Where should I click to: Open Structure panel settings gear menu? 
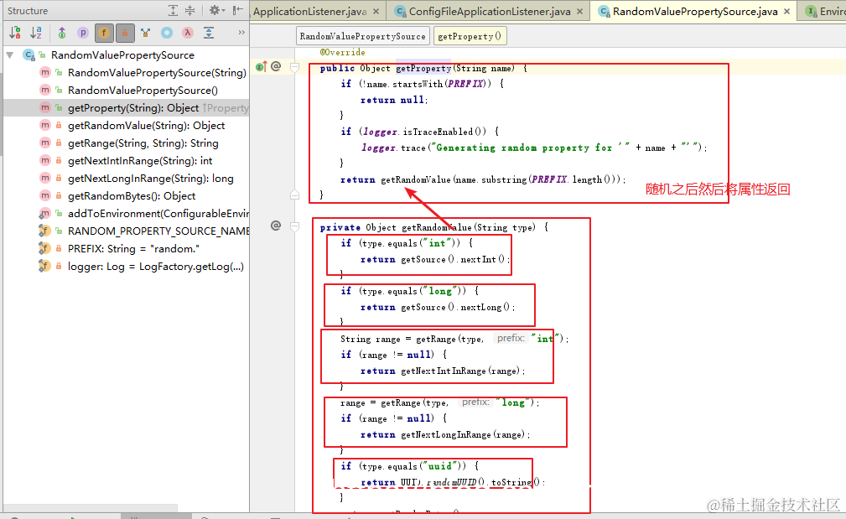[x=217, y=10]
